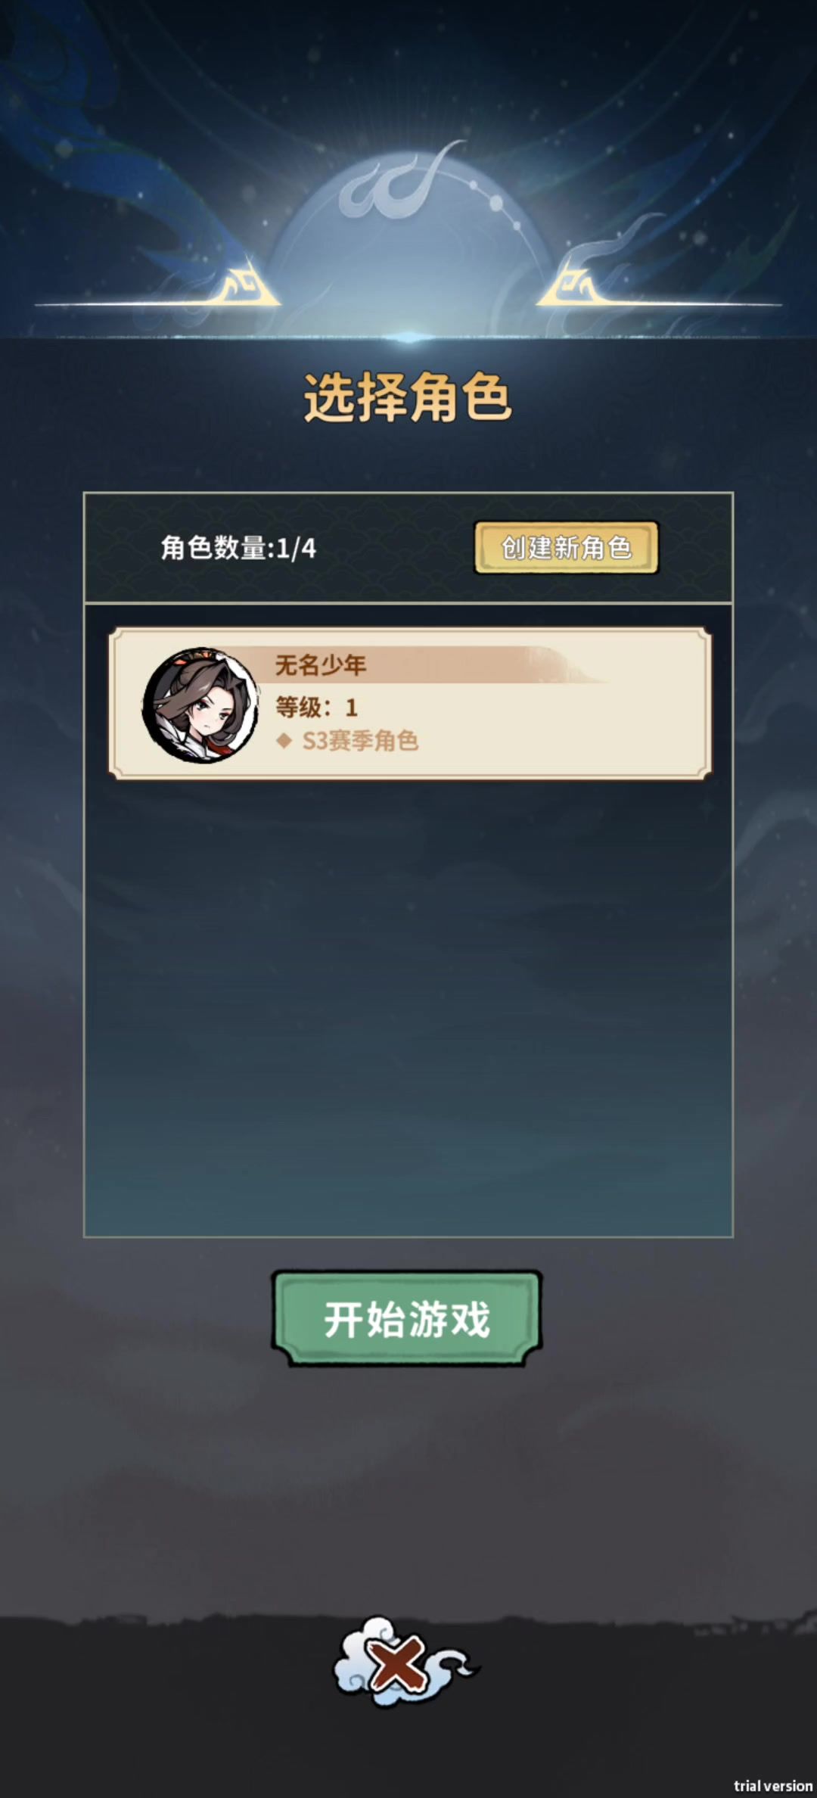Click the S3赛季角色 season label
The image size is (817, 1798).
[360, 741]
